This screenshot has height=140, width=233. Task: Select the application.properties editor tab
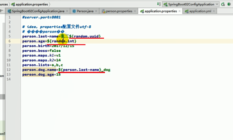(161, 11)
